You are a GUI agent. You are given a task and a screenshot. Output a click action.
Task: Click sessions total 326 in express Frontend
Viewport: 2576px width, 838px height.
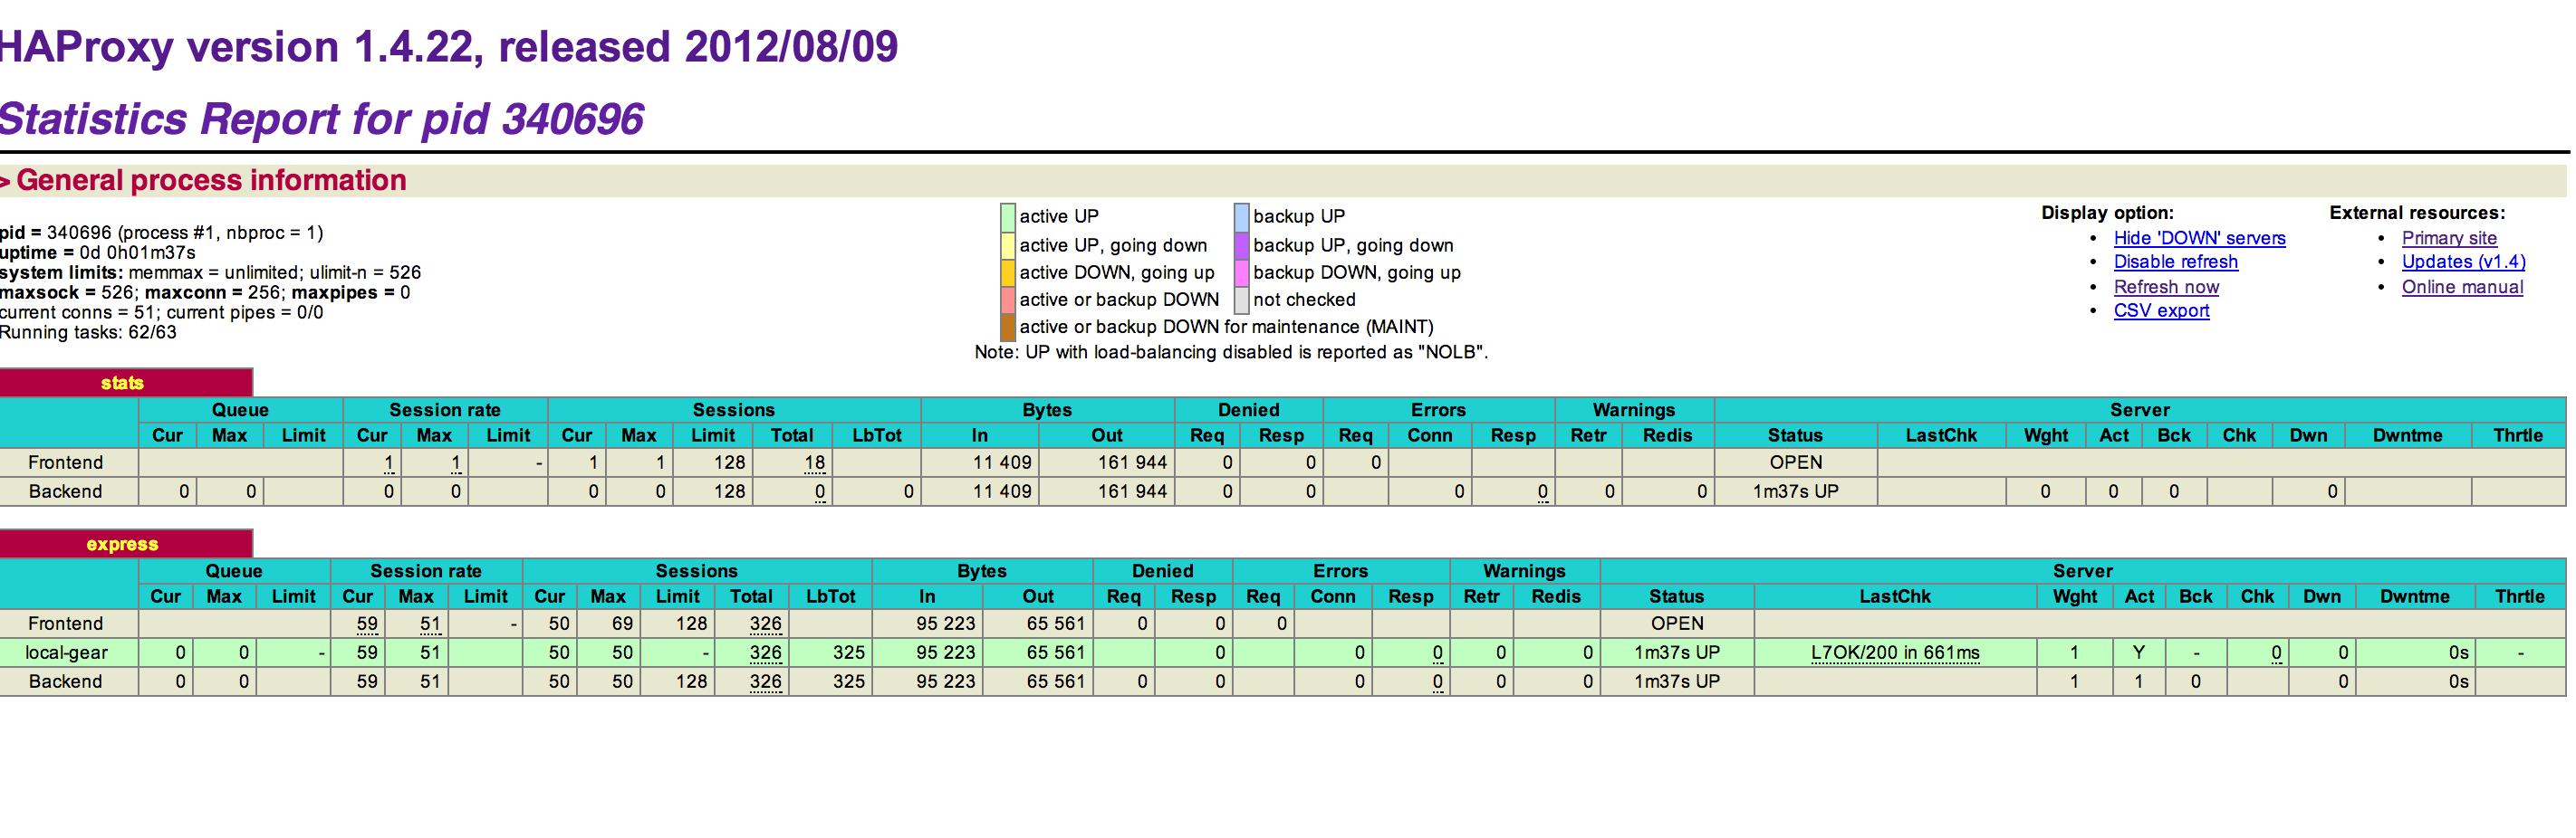tap(766, 624)
